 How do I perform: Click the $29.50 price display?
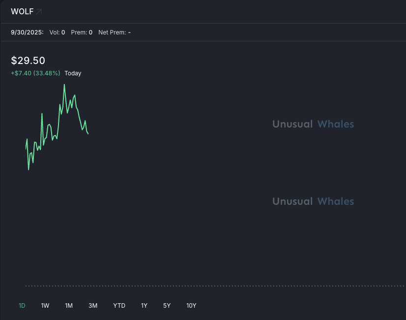coord(28,61)
